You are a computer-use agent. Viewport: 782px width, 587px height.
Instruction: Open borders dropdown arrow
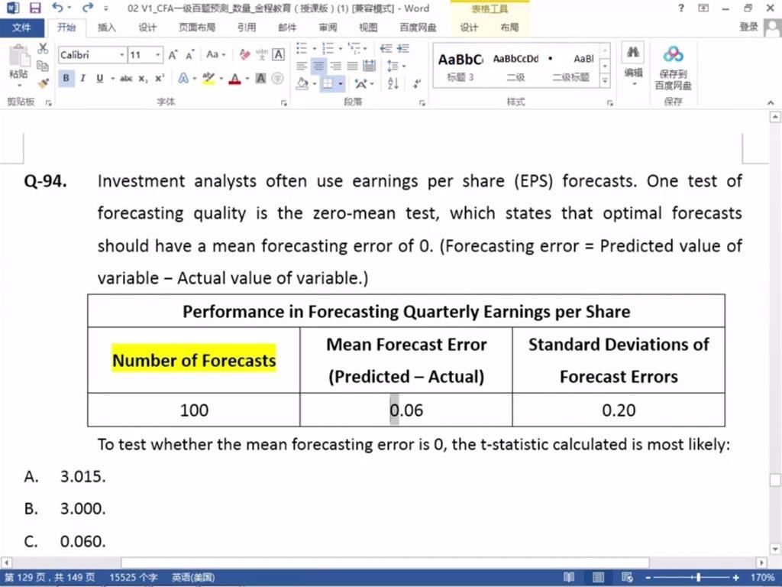(341, 83)
